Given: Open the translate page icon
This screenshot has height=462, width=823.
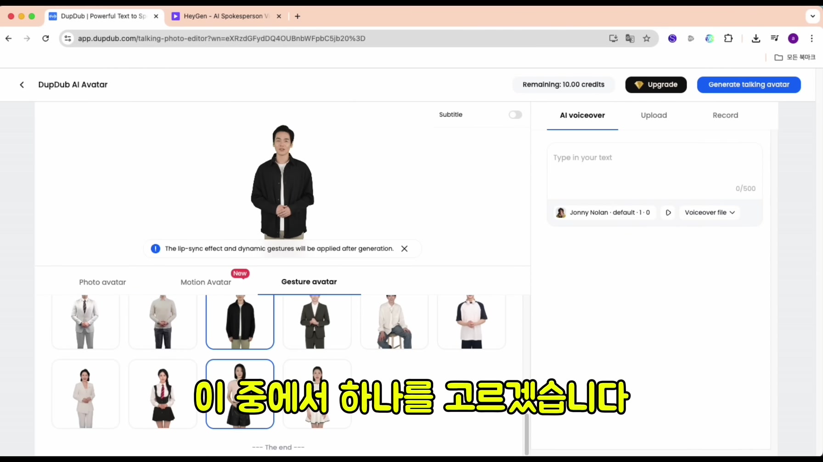Looking at the screenshot, I should point(630,39).
